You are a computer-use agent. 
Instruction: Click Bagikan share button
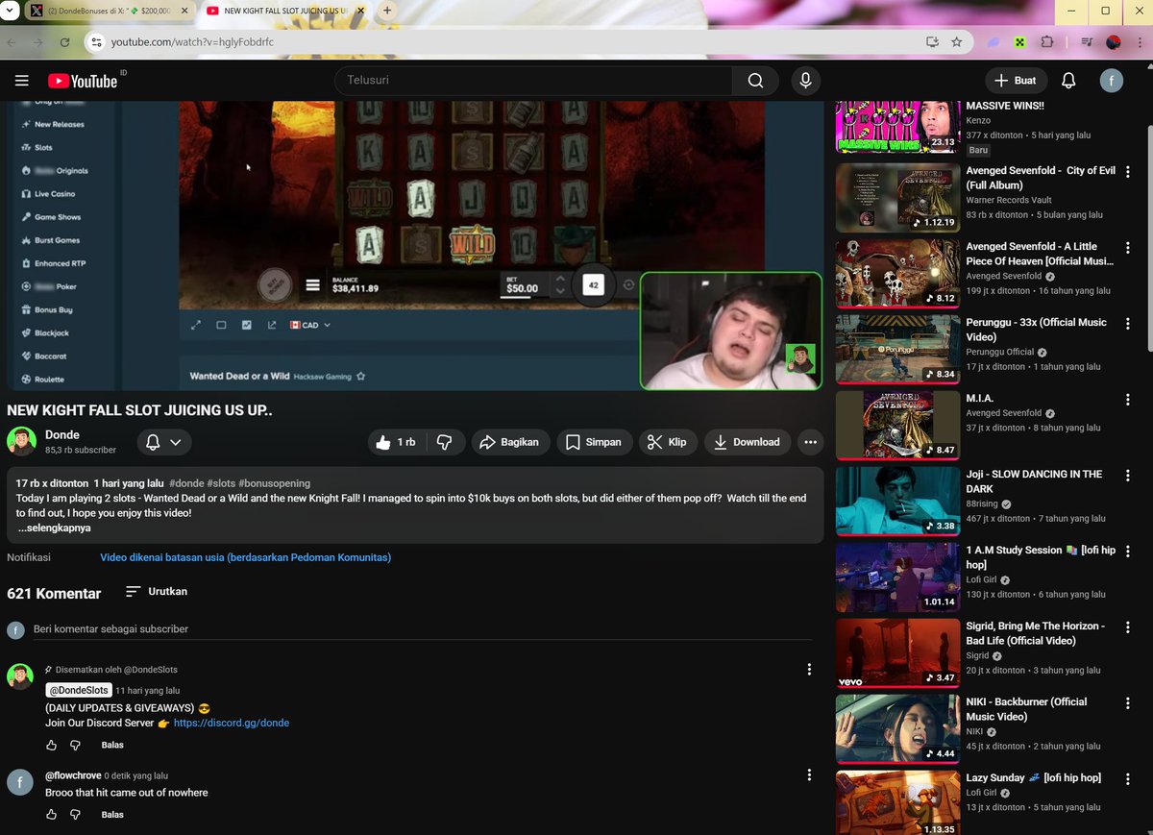pos(509,442)
